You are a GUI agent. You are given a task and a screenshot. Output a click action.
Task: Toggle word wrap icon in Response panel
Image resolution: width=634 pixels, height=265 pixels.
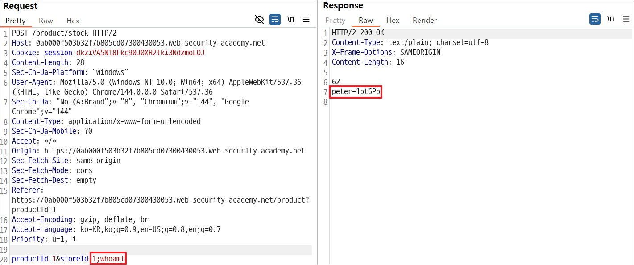click(x=595, y=19)
